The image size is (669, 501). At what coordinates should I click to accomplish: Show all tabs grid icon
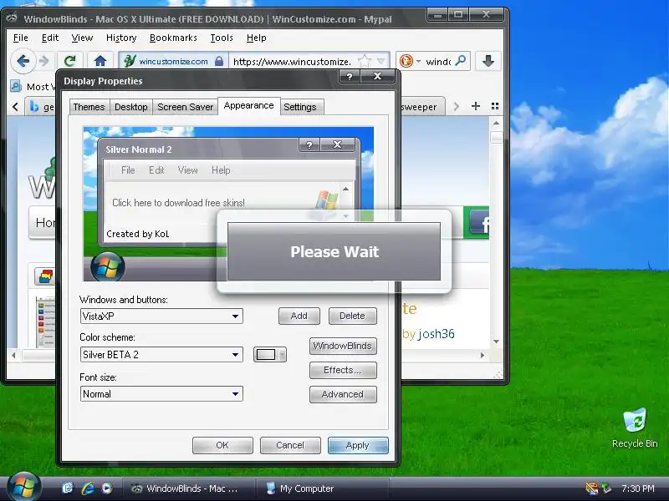pos(495,106)
